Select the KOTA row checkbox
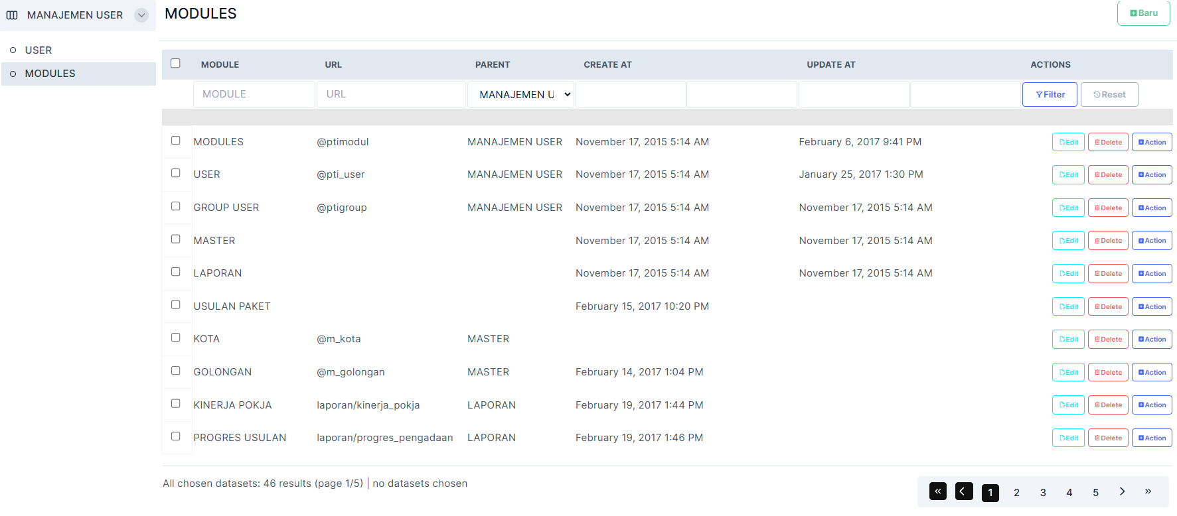 coord(175,338)
